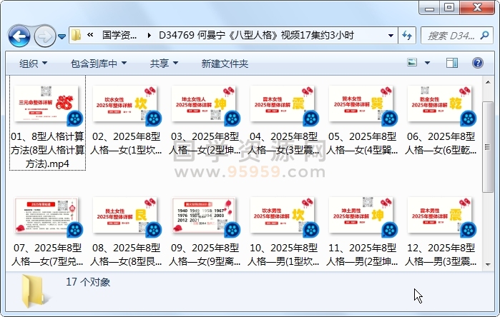Select the D34769 何曼宁 breadcrumb folder

click(256, 35)
